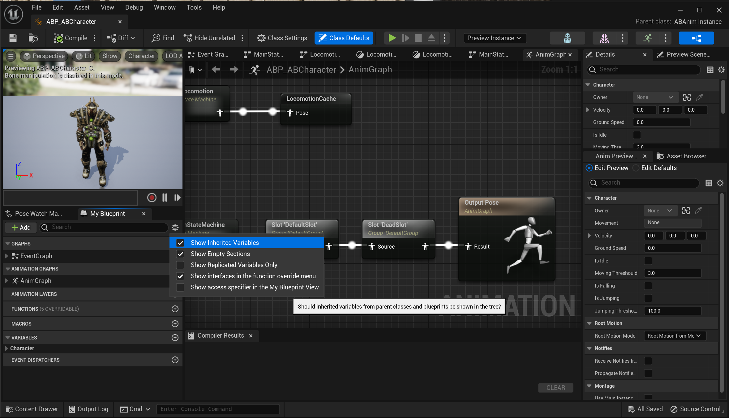Switch to Skeleton editor mode icon
The width and height of the screenshot is (729, 418).
click(568, 38)
